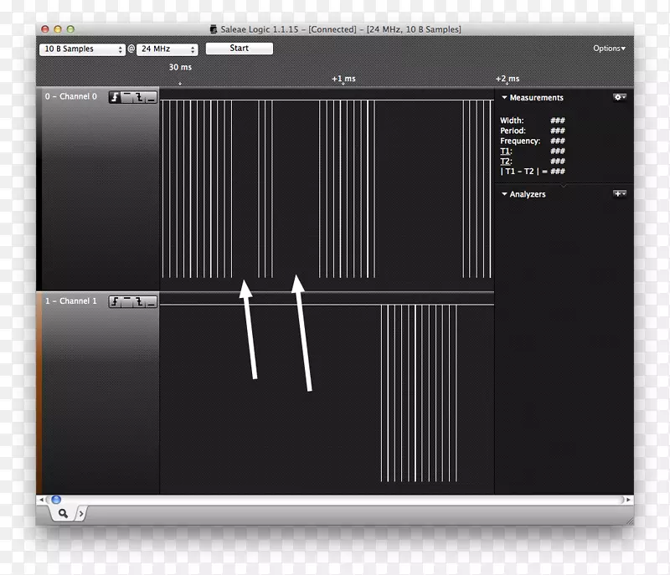Image resolution: width=670 pixels, height=575 pixels.
Task: Click the blue horizontal scrollbar thumb
Action: tap(56, 500)
